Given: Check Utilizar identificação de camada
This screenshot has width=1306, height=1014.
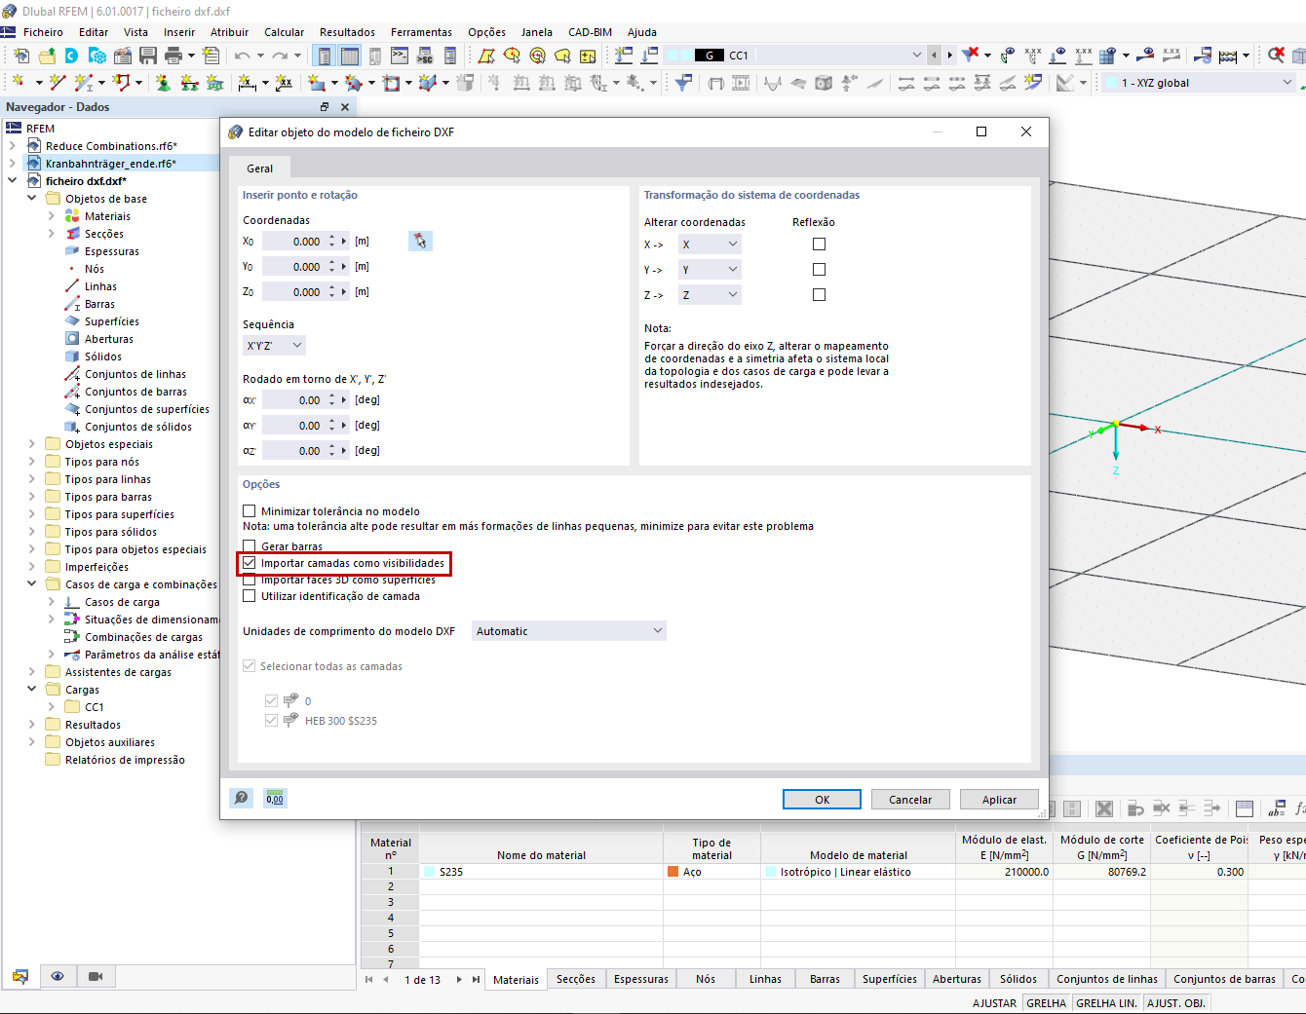Looking at the screenshot, I should pyautogui.click(x=250, y=596).
